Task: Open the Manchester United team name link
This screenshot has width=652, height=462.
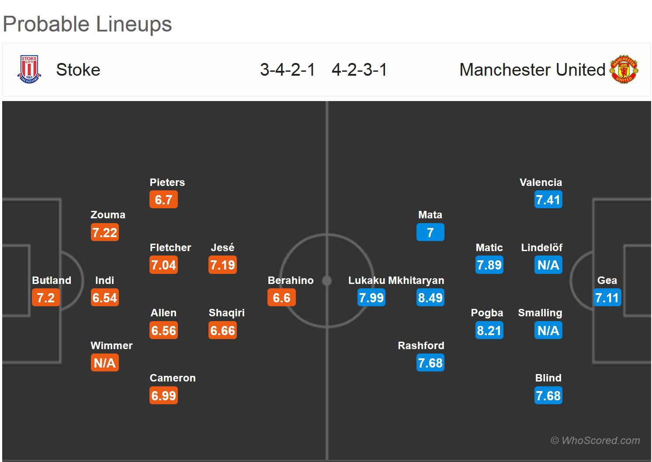Action: [532, 70]
